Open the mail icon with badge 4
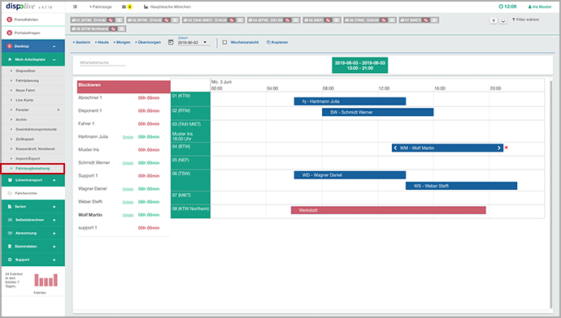 (127, 6)
